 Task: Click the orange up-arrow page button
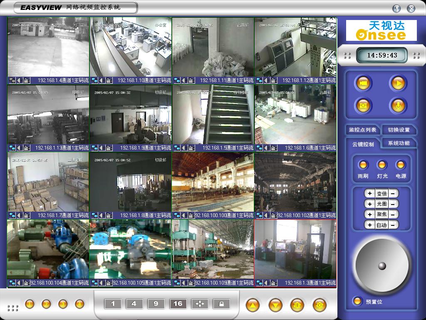[x=253, y=305]
